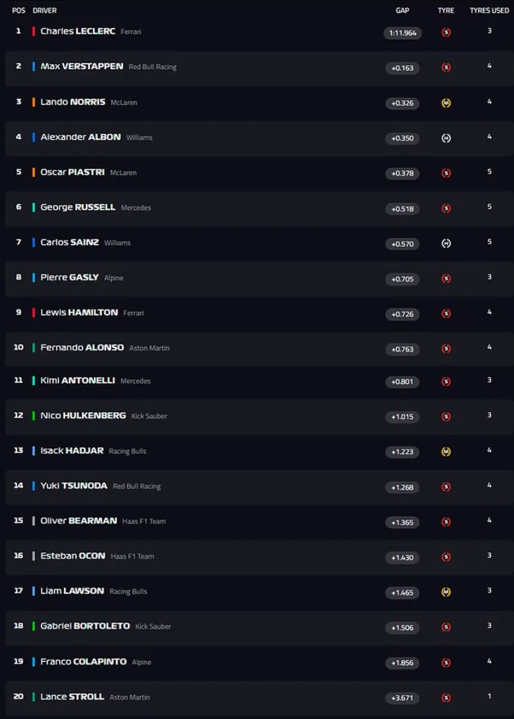Click the soft tyre icon for Lance Stroll

click(x=446, y=698)
